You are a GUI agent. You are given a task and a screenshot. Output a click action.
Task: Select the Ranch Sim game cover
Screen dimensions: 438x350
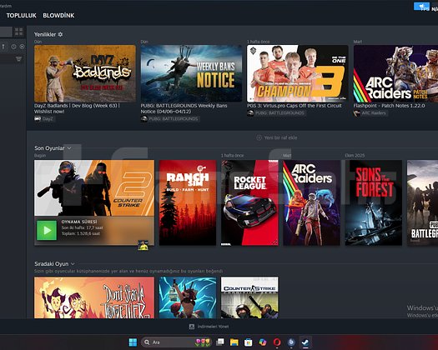(188, 202)
